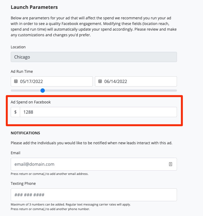This screenshot has height=216, width=203.
Task: Click the dollar sign prefix box
Action: pyautogui.click(x=15, y=112)
